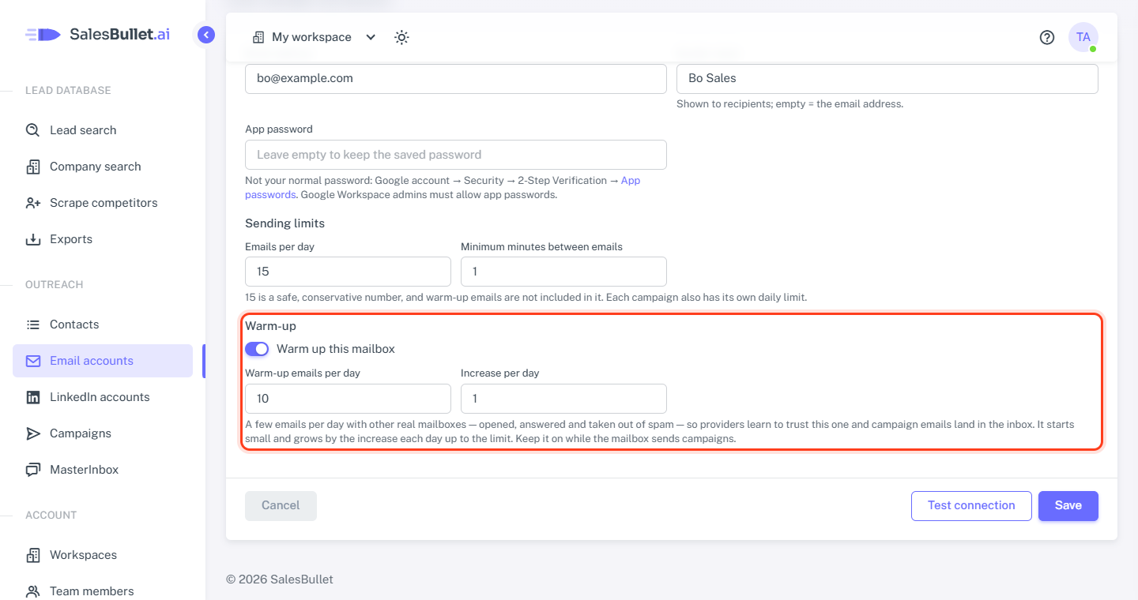Click the sender name field Bo Sales
This screenshot has height=600, width=1138.
(887, 79)
